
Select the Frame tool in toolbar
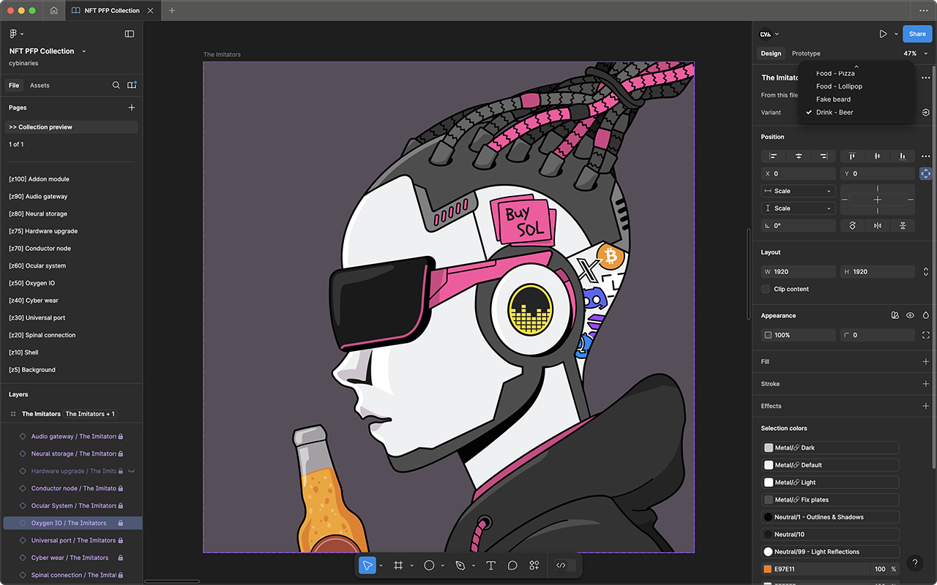point(398,565)
